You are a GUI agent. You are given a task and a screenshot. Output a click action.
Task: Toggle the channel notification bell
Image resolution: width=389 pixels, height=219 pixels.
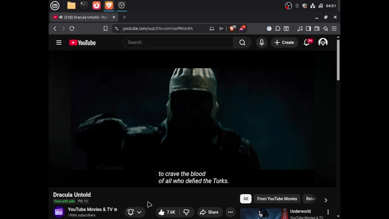(131, 212)
